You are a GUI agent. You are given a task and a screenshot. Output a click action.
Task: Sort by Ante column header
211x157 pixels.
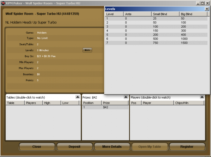137,14
